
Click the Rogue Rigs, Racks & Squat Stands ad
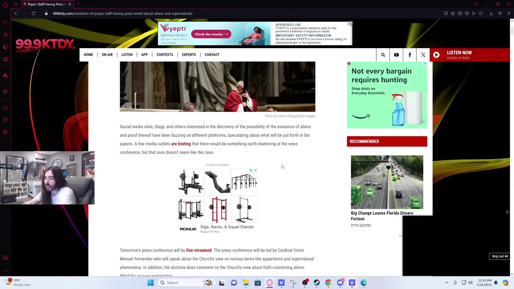tap(218, 201)
